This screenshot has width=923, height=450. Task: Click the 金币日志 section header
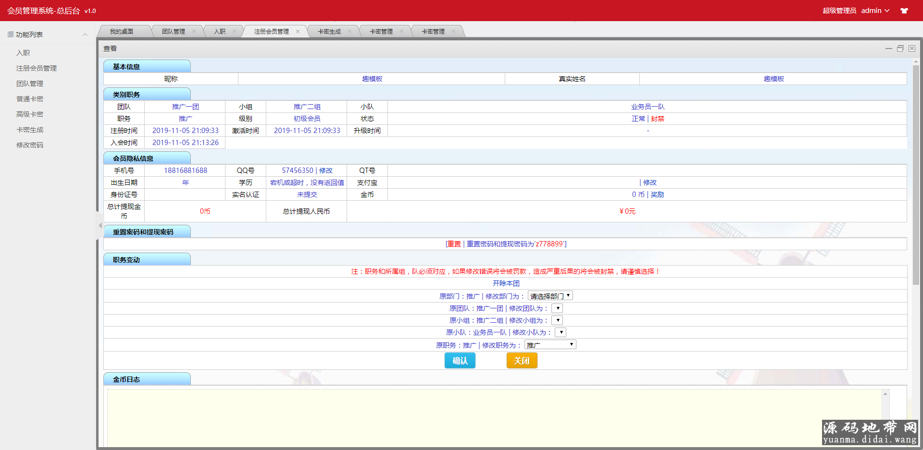[147, 379]
